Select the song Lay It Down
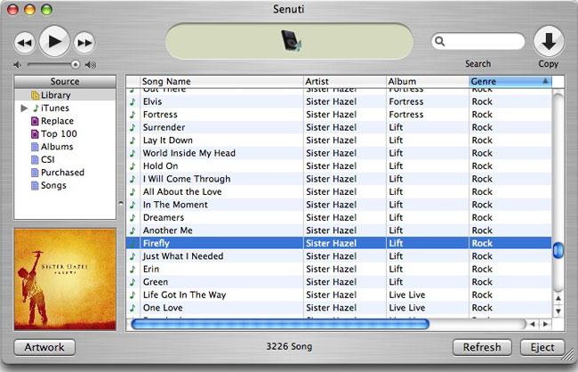 [x=168, y=141]
